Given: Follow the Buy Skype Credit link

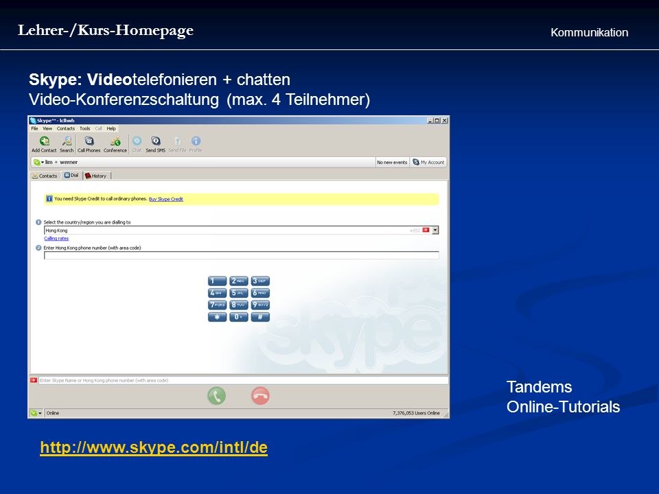Looking at the screenshot, I should pyautogui.click(x=166, y=199).
